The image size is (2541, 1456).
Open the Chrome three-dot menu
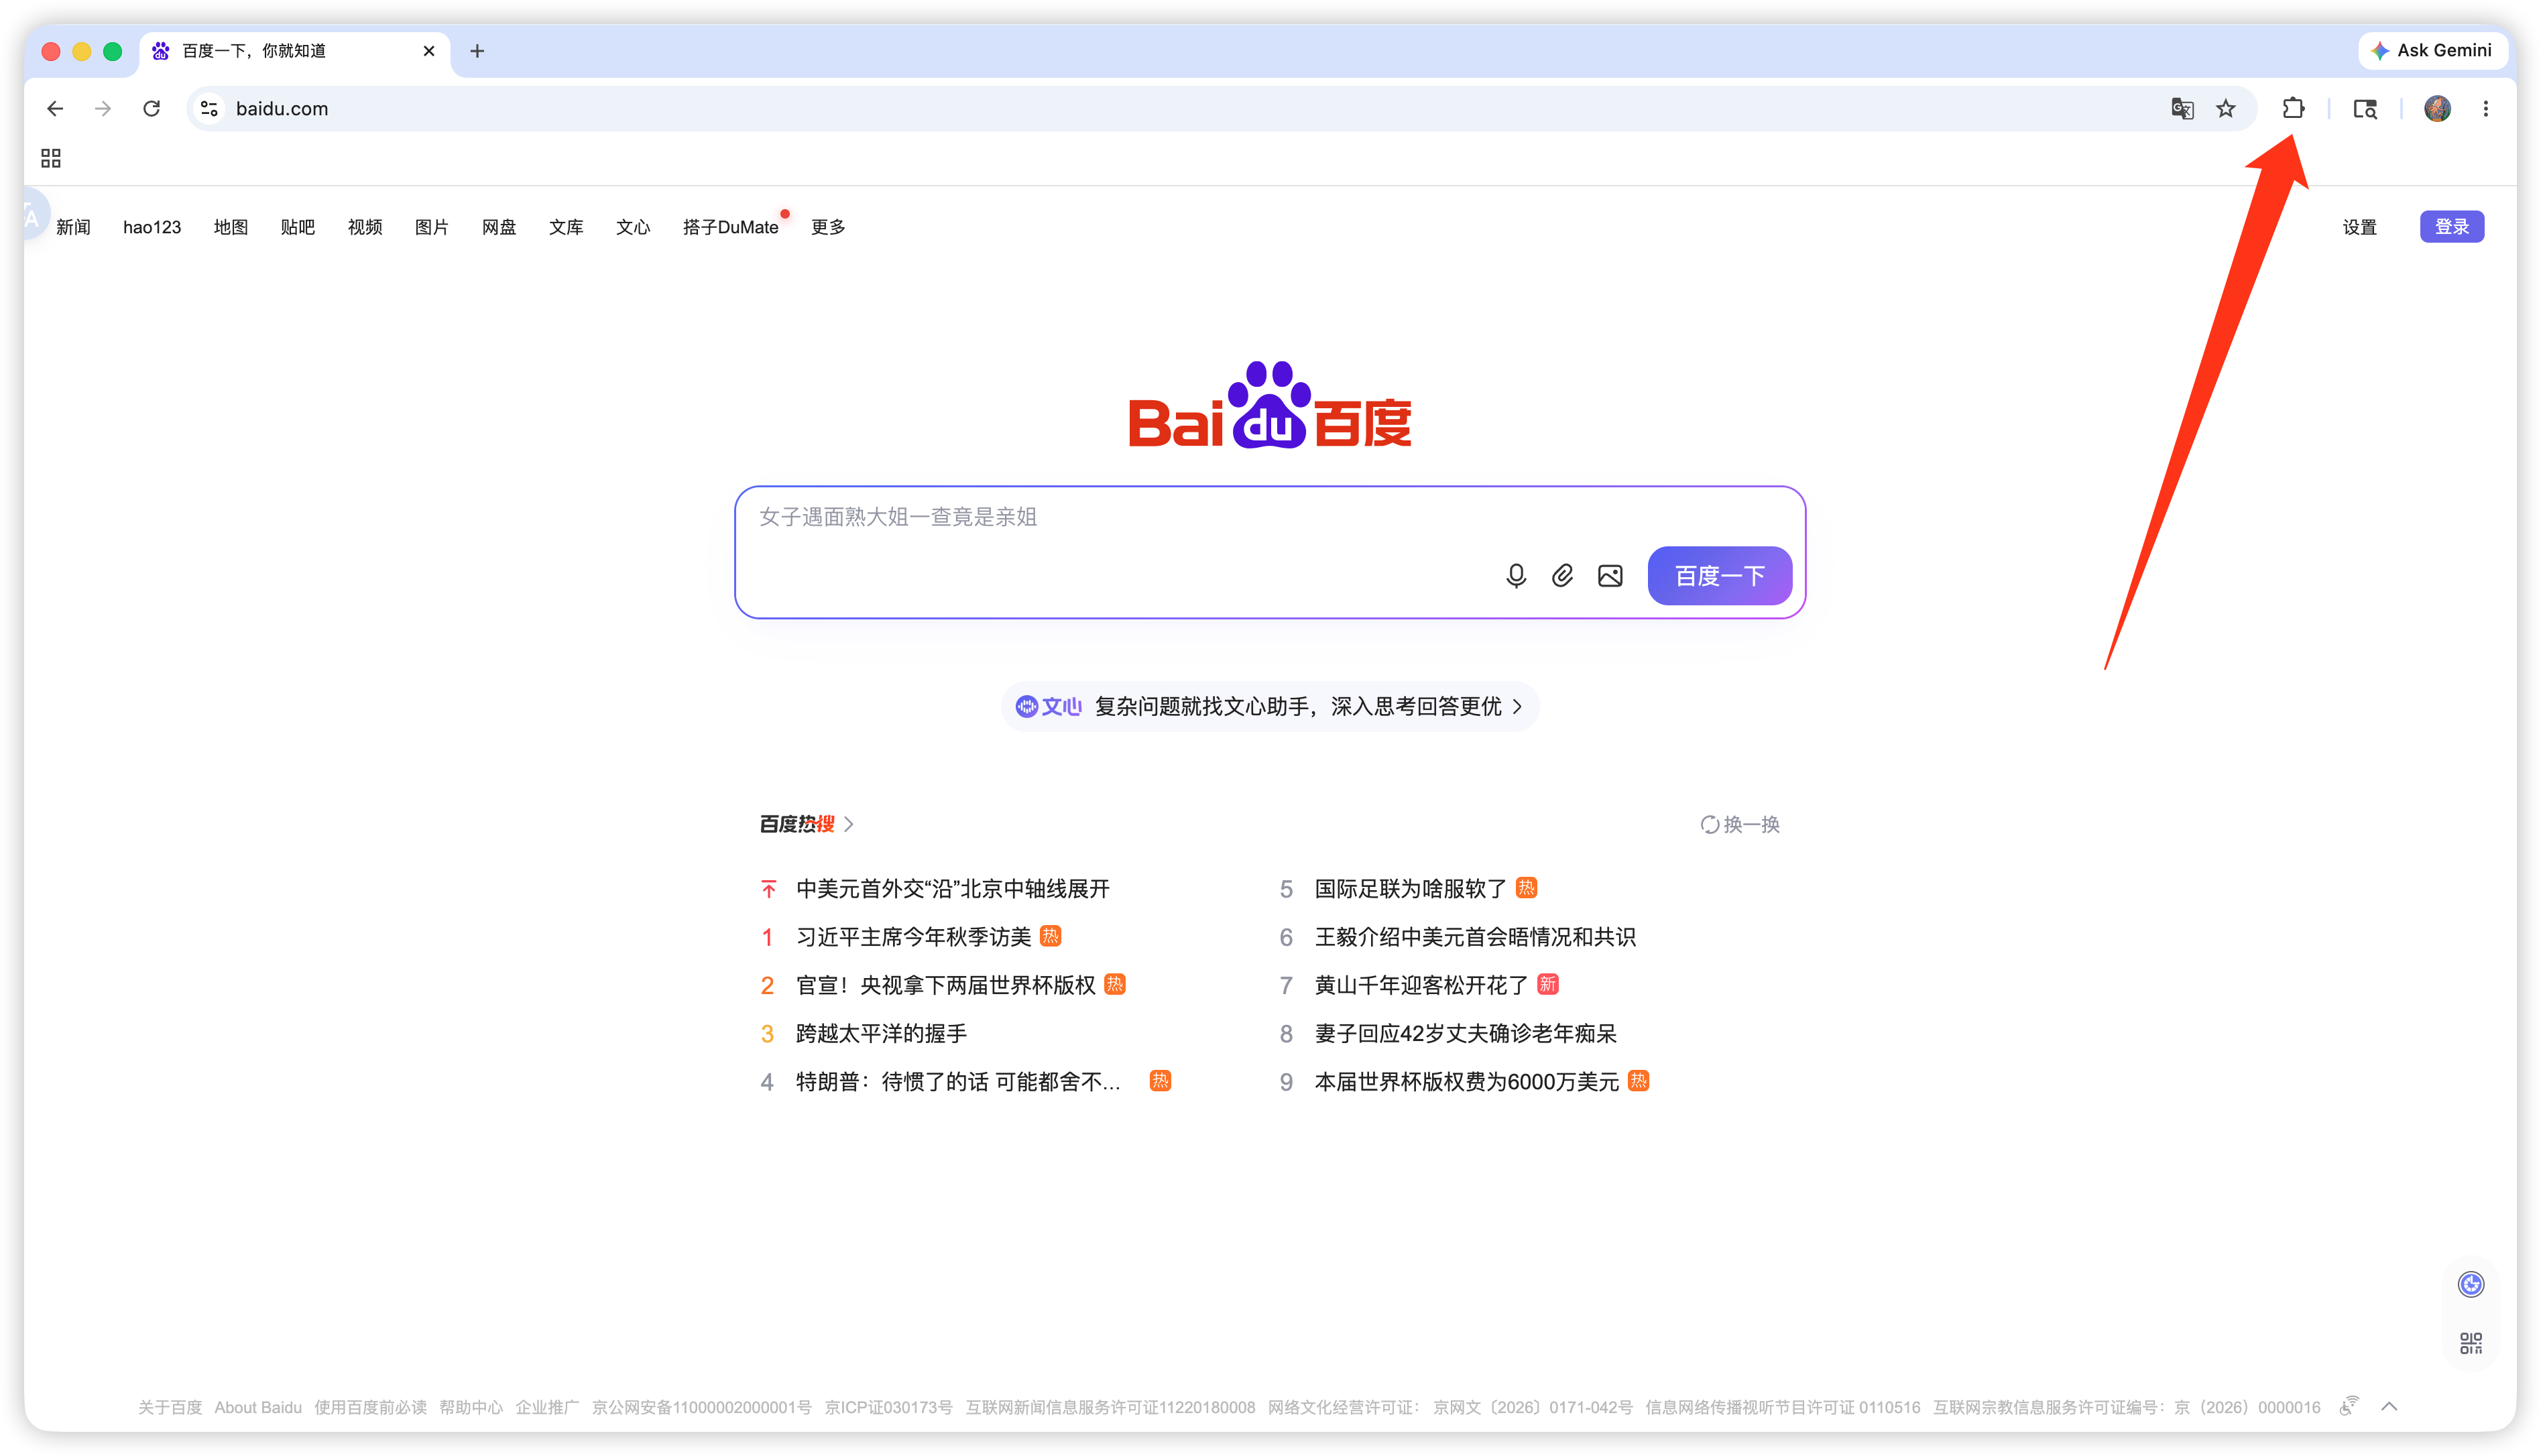click(x=2485, y=108)
